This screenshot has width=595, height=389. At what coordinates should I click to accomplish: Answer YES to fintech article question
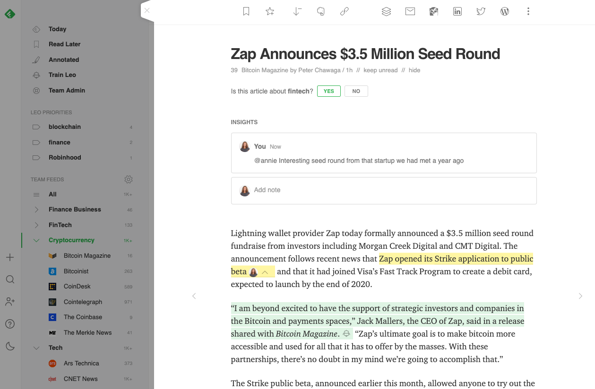click(328, 91)
